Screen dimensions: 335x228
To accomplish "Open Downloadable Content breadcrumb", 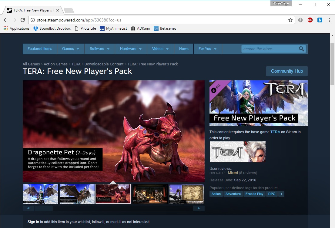I will [x=104, y=64].
